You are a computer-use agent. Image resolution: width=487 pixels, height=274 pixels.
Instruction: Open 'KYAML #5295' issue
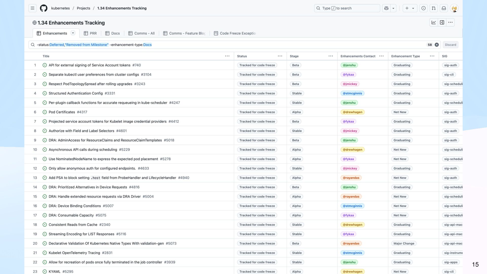(61, 271)
